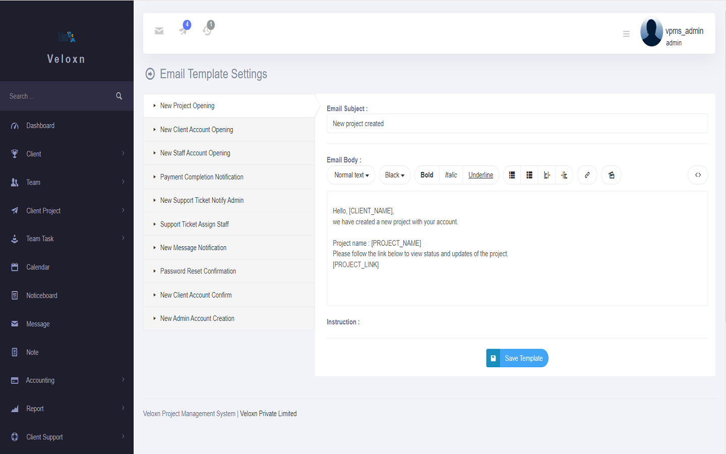
Task: Open the Normal text style dropdown
Action: point(351,175)
